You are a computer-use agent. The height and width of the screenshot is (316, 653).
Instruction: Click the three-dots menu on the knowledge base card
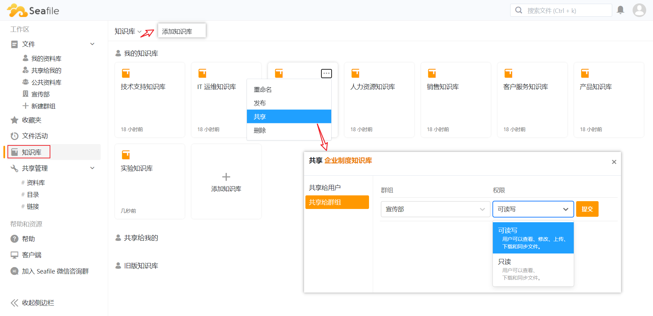click(326, 73)
